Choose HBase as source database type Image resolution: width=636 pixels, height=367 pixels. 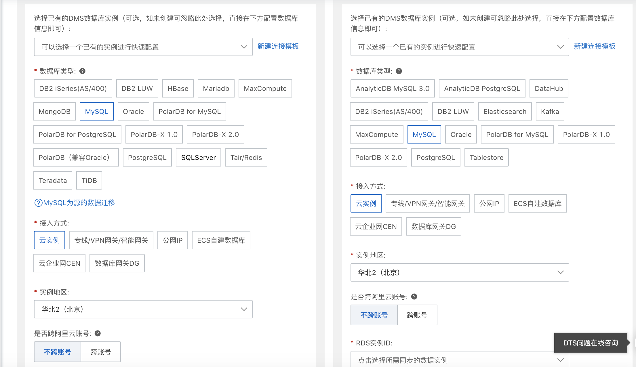click(x=178, y=88)
